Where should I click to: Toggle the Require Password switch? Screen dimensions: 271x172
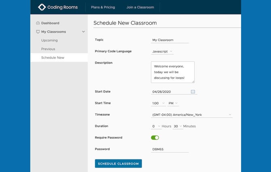point(155,138)
